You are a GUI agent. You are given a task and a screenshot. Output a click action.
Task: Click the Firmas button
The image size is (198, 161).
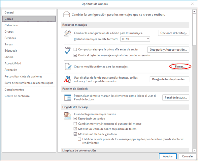[x=180, y=67]
